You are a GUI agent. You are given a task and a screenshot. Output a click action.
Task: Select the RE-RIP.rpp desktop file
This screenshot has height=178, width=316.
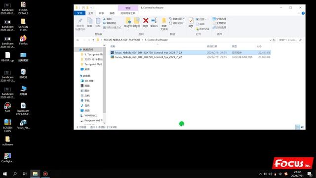(7, 57)
